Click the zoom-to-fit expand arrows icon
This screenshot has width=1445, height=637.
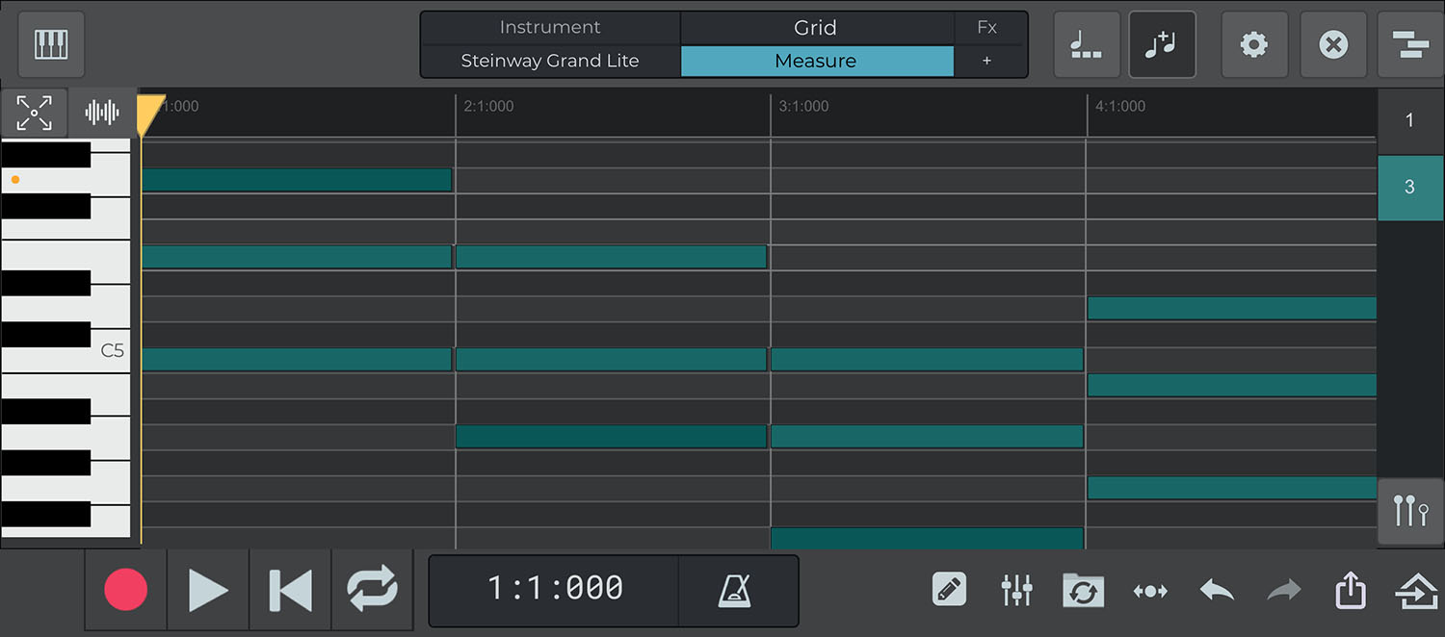pos(34,113)
